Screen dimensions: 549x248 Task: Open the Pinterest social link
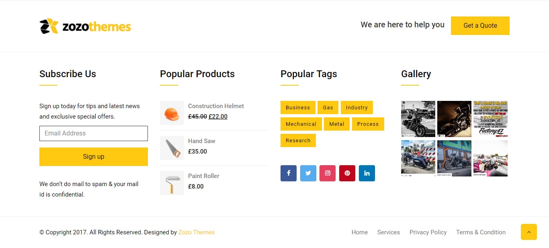pos(347,173)
